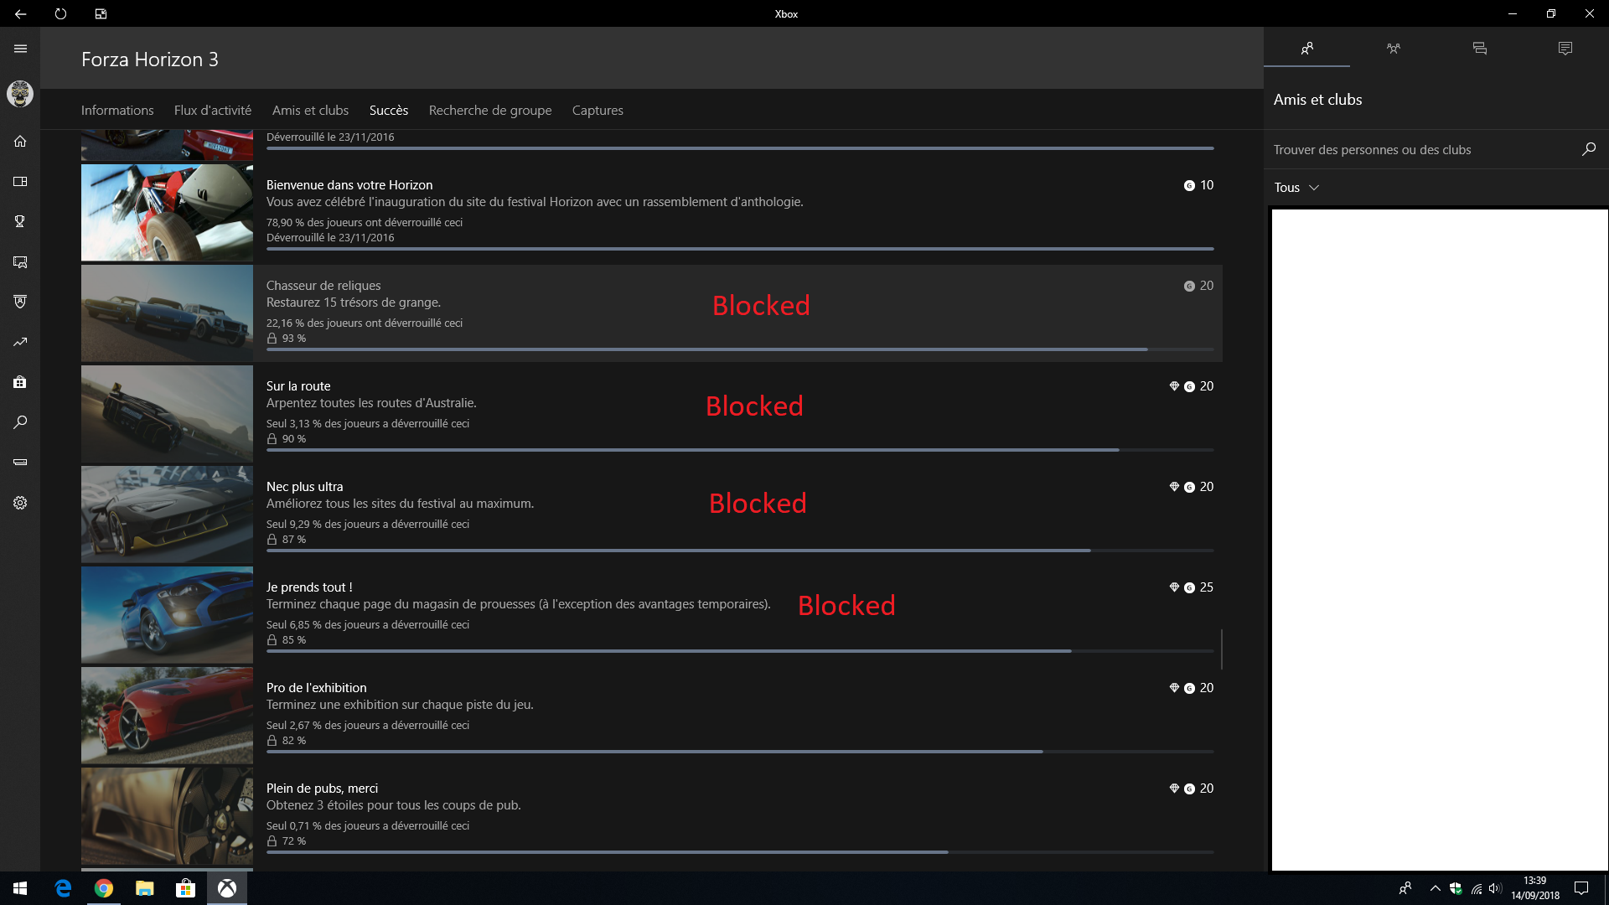Click the 72 % progress bar

pyautogui.click(x=740, y=852)
